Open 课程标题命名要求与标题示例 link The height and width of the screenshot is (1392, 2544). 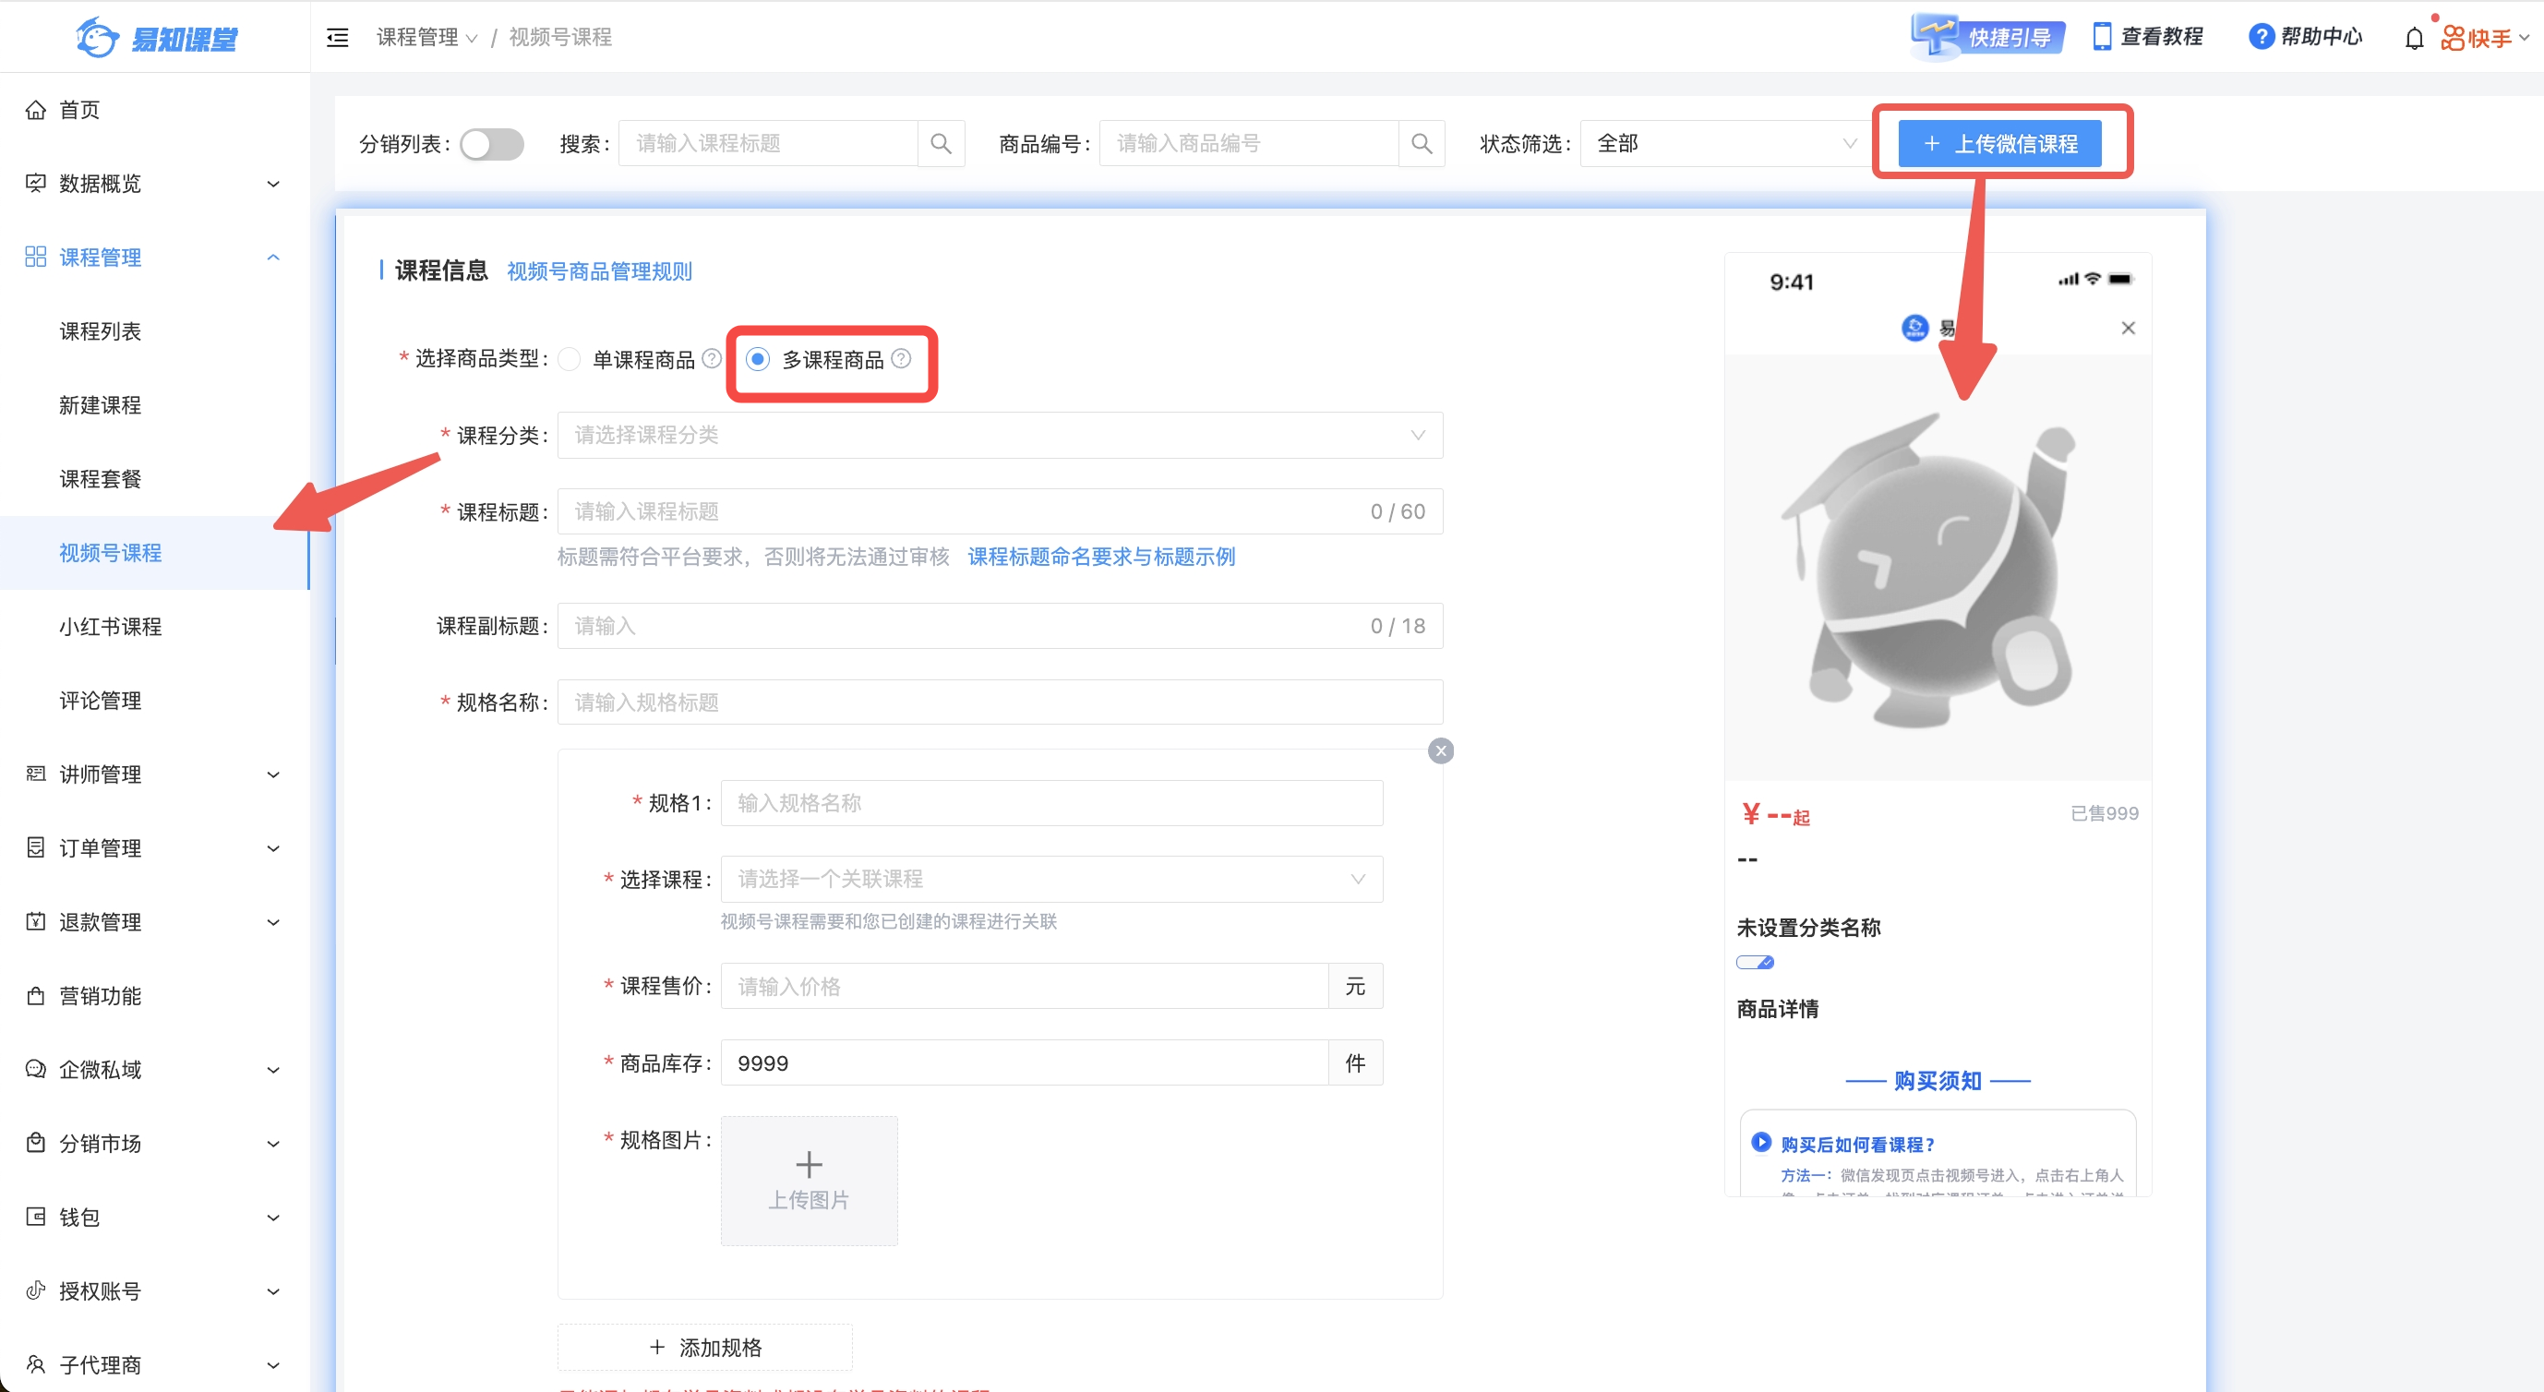pos(1101,557)
